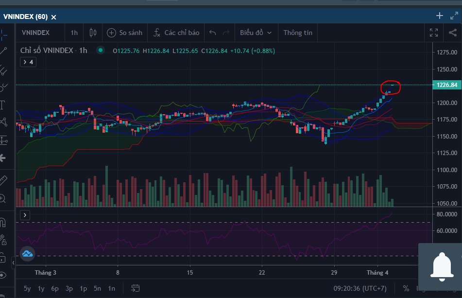Toggle hide all drawings eye icon
Viewport: 462px width, 298px height.
3,275
